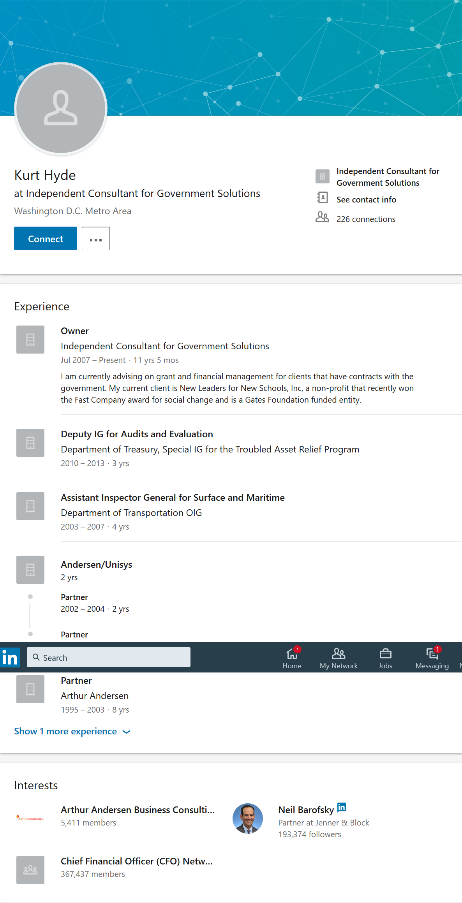
Task: Open Home from the navigation bar
Action: (x=292, y=658)
